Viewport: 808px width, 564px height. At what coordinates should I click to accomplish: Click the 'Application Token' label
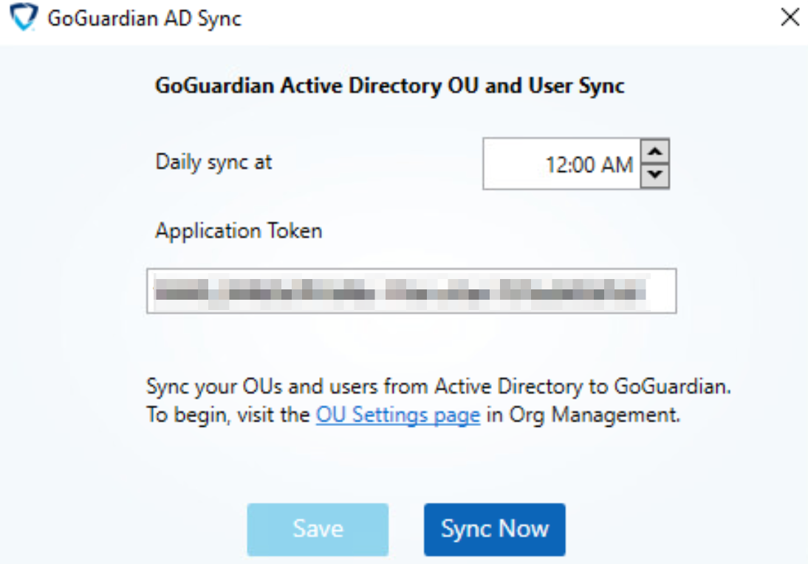coord(239,231)
